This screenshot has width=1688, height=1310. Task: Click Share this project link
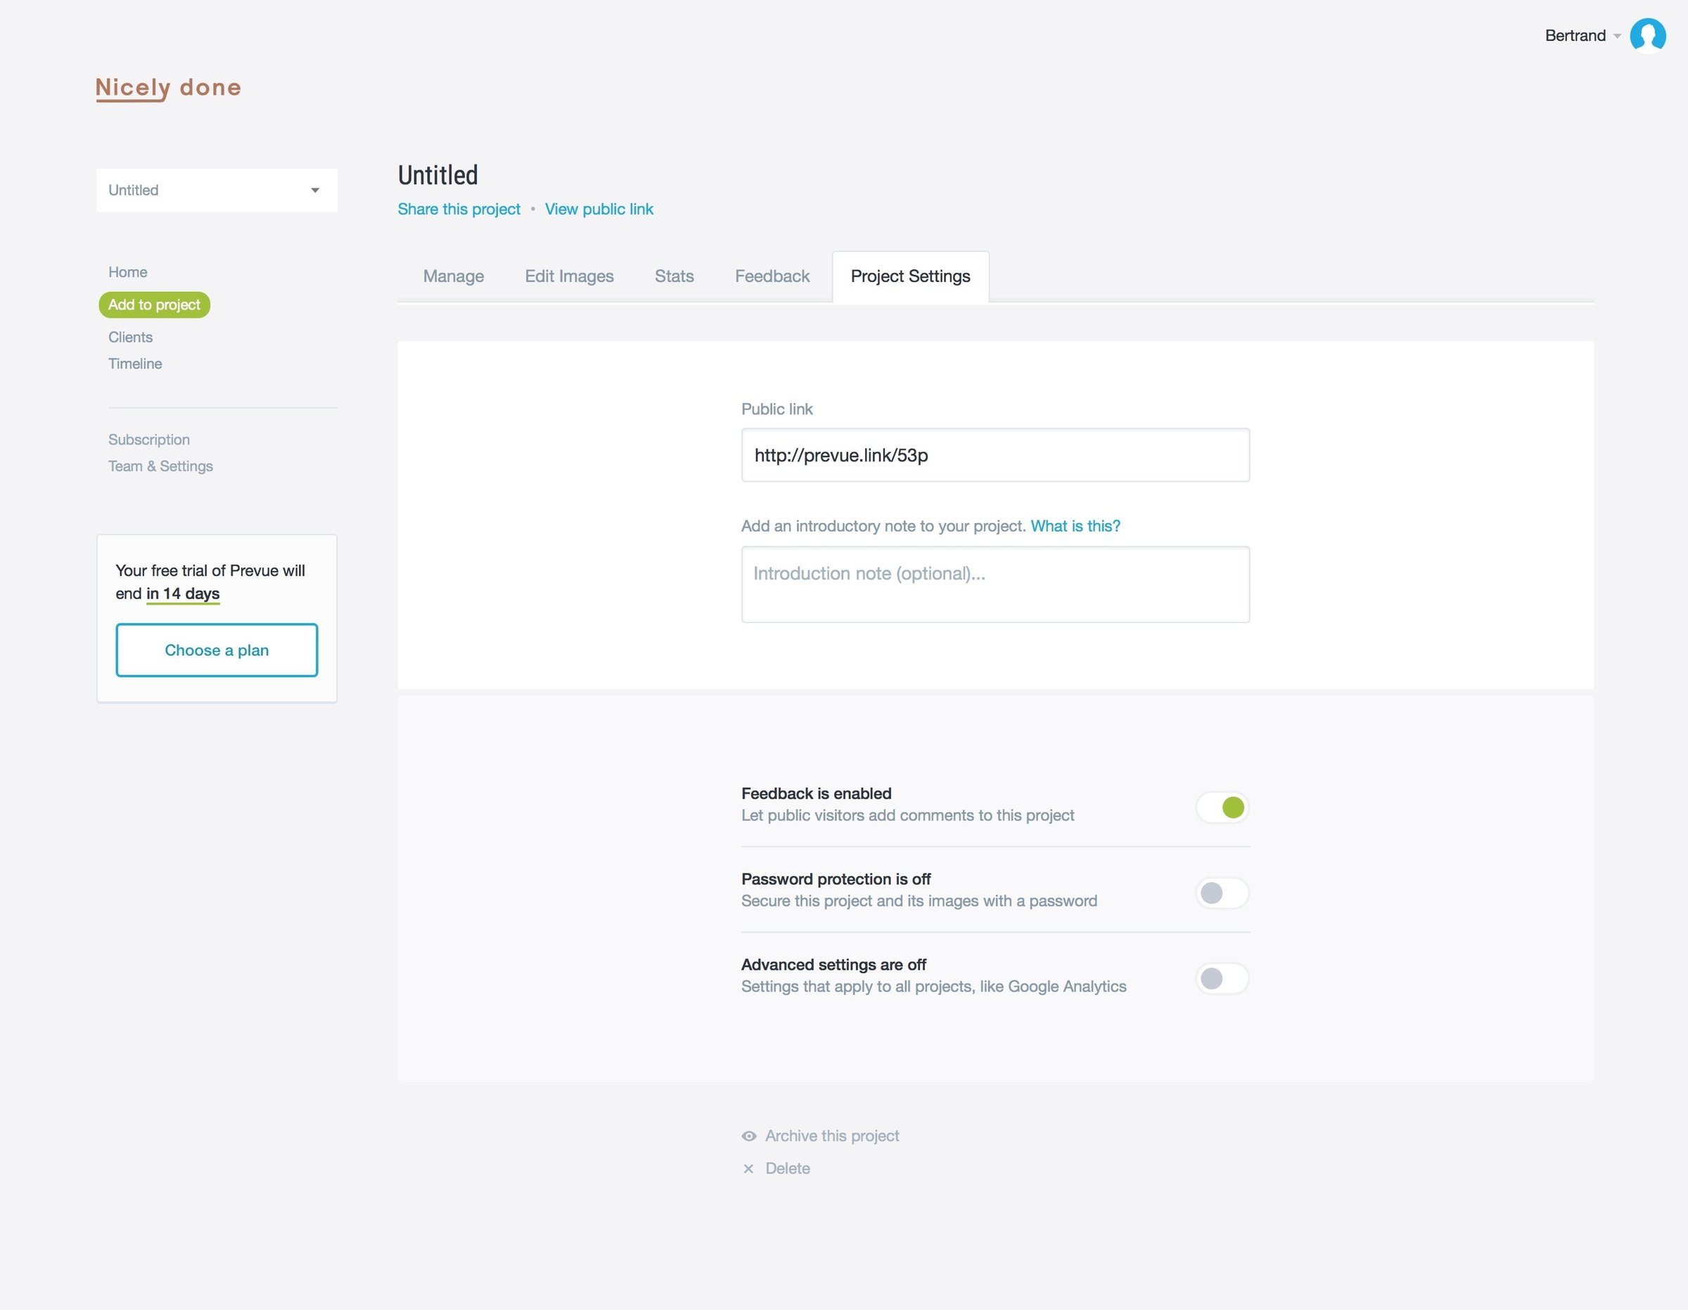pyautogui.click(x=459, y=210)
